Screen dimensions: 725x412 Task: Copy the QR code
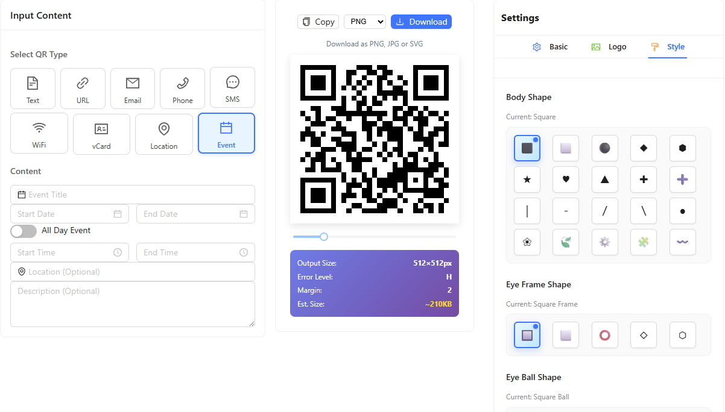[x=318, y=22]
